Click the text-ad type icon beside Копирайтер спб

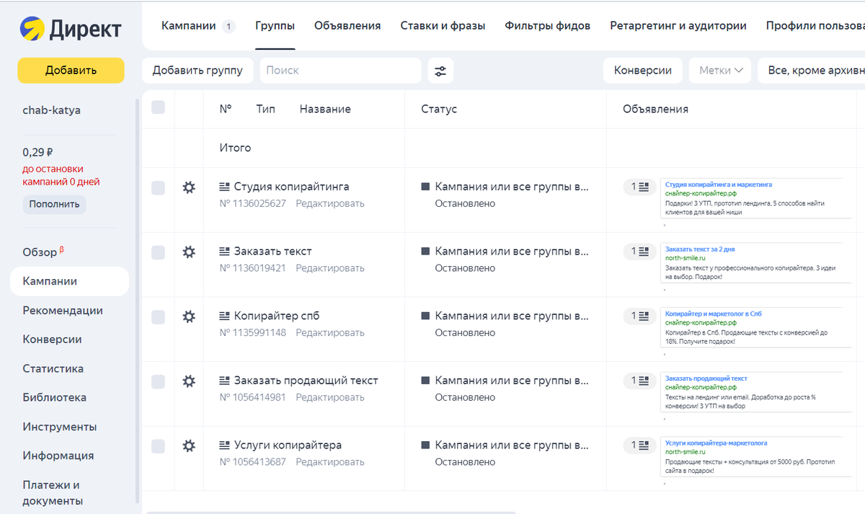coord(224,316)
